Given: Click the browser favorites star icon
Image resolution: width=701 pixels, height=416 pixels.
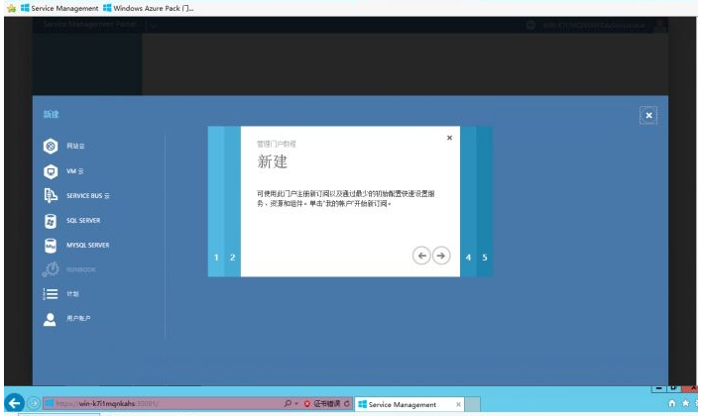Looking at the screenshot, I should click(686, 403).
